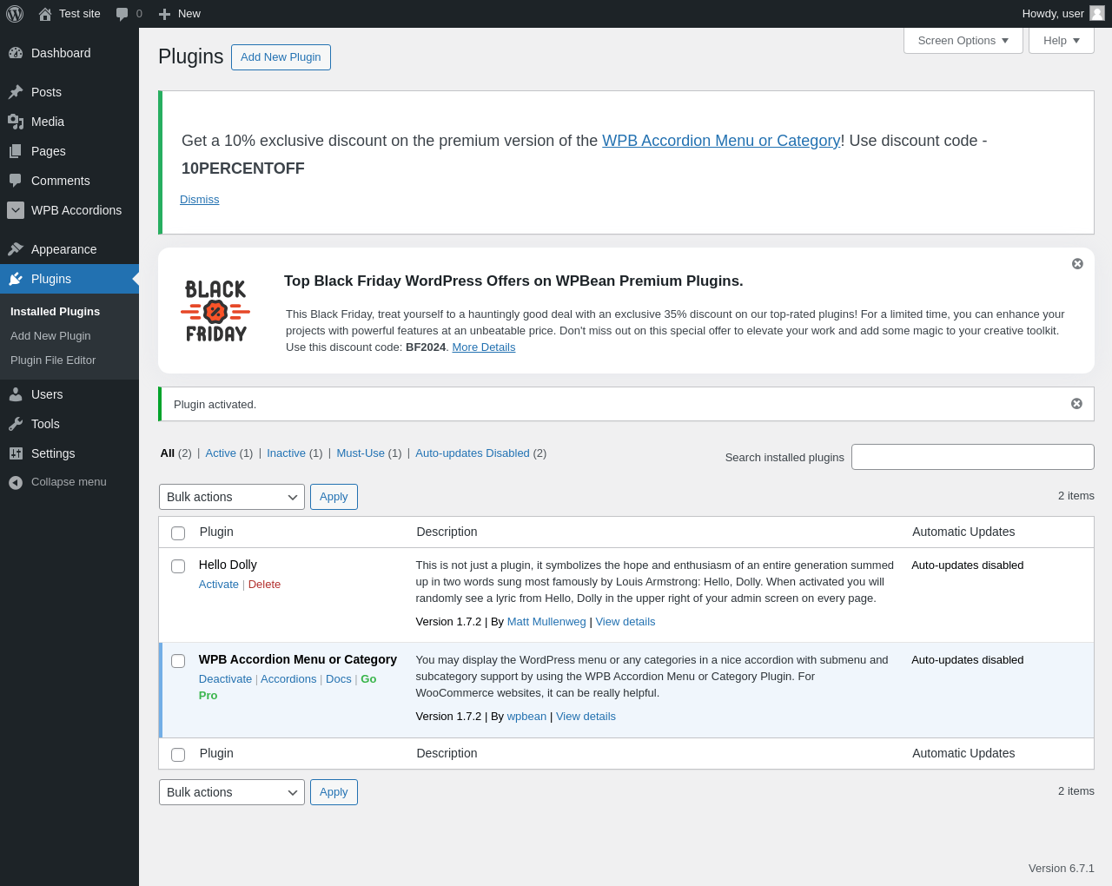Filter by Auto-updates Disabled
Viewport: 1112px width, 886px height.
[x=473, y=453]
